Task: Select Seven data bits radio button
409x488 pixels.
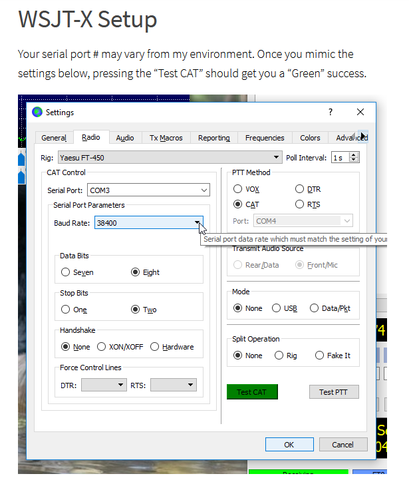Action: click(x=66, y=272)
